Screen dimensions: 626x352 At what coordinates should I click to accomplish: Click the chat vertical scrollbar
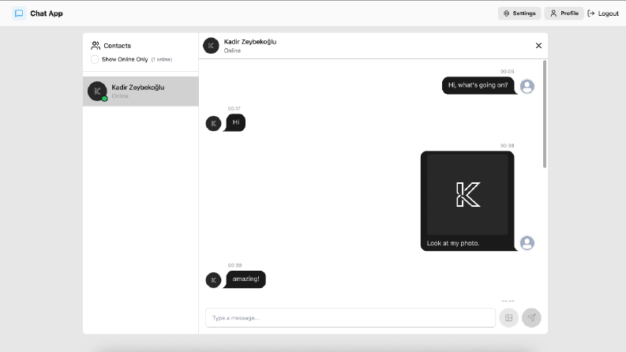(545, 114)
